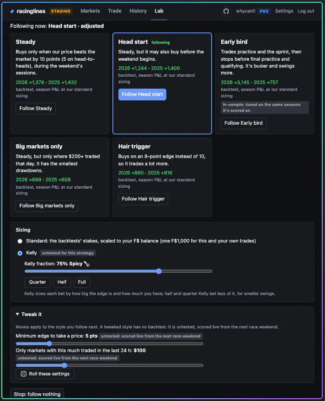Click the STAGING badge

pos(61,11)
